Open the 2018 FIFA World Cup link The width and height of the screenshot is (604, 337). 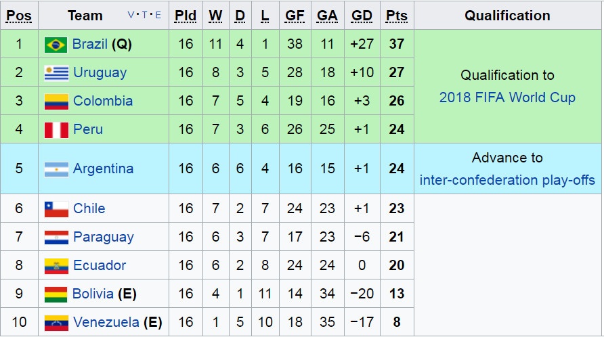507,97
